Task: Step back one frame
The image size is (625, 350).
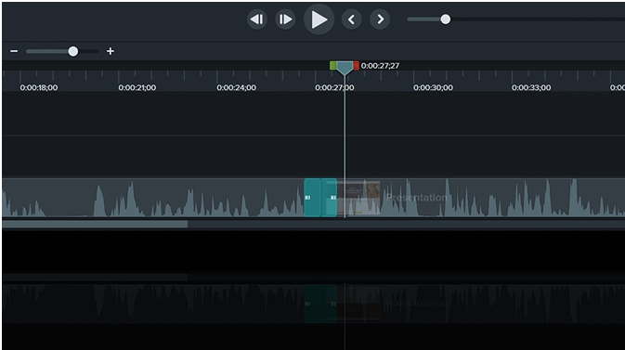Action: point(256,19)
